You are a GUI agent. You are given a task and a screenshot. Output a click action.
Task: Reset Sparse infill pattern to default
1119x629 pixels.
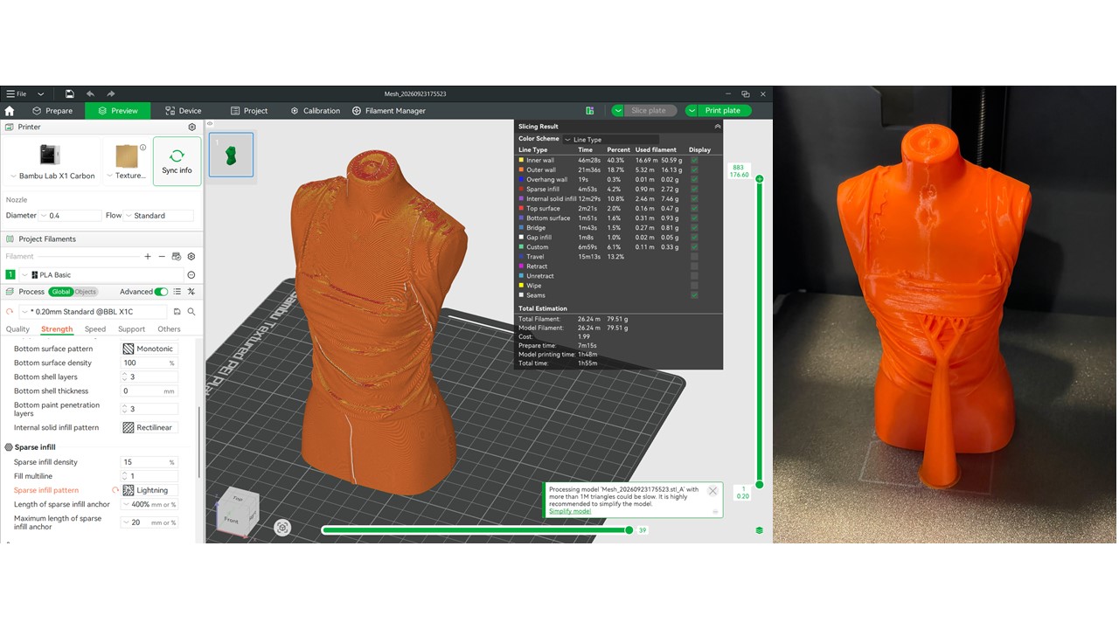point(115,490)
